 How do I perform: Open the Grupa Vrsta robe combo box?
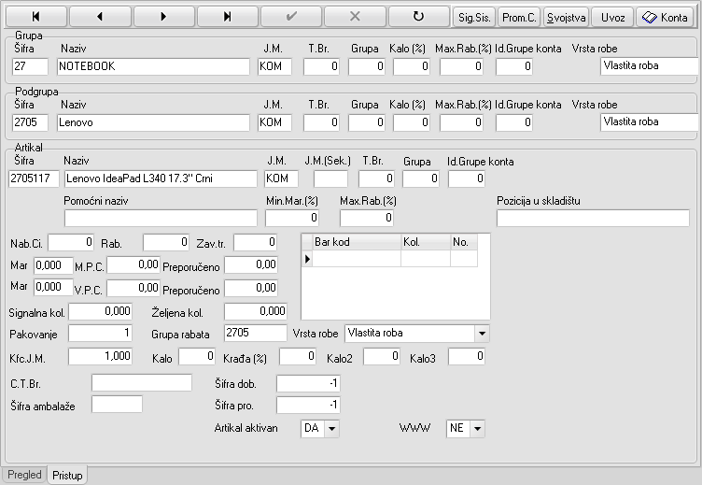649,66
